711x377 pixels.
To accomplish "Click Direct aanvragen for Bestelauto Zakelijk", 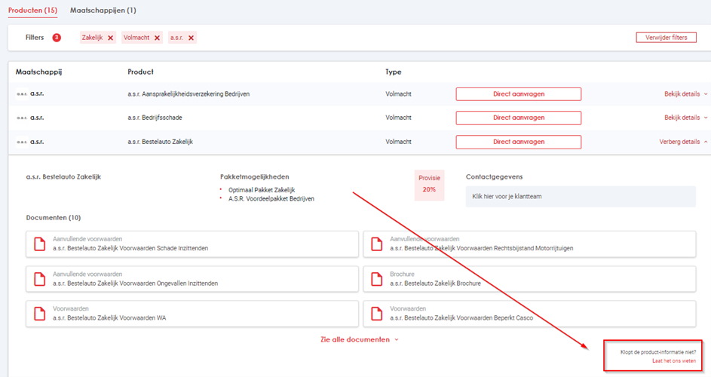I will click(x=518, y=142).
